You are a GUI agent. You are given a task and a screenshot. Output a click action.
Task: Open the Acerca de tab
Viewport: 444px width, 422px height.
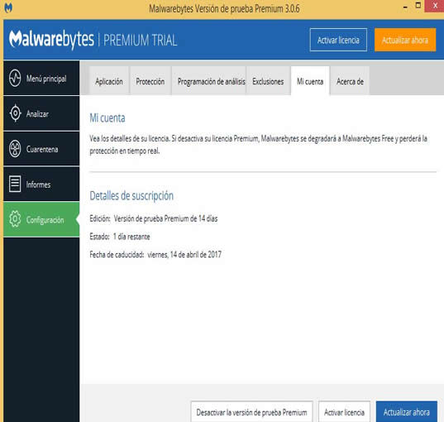tap(350, 81)
